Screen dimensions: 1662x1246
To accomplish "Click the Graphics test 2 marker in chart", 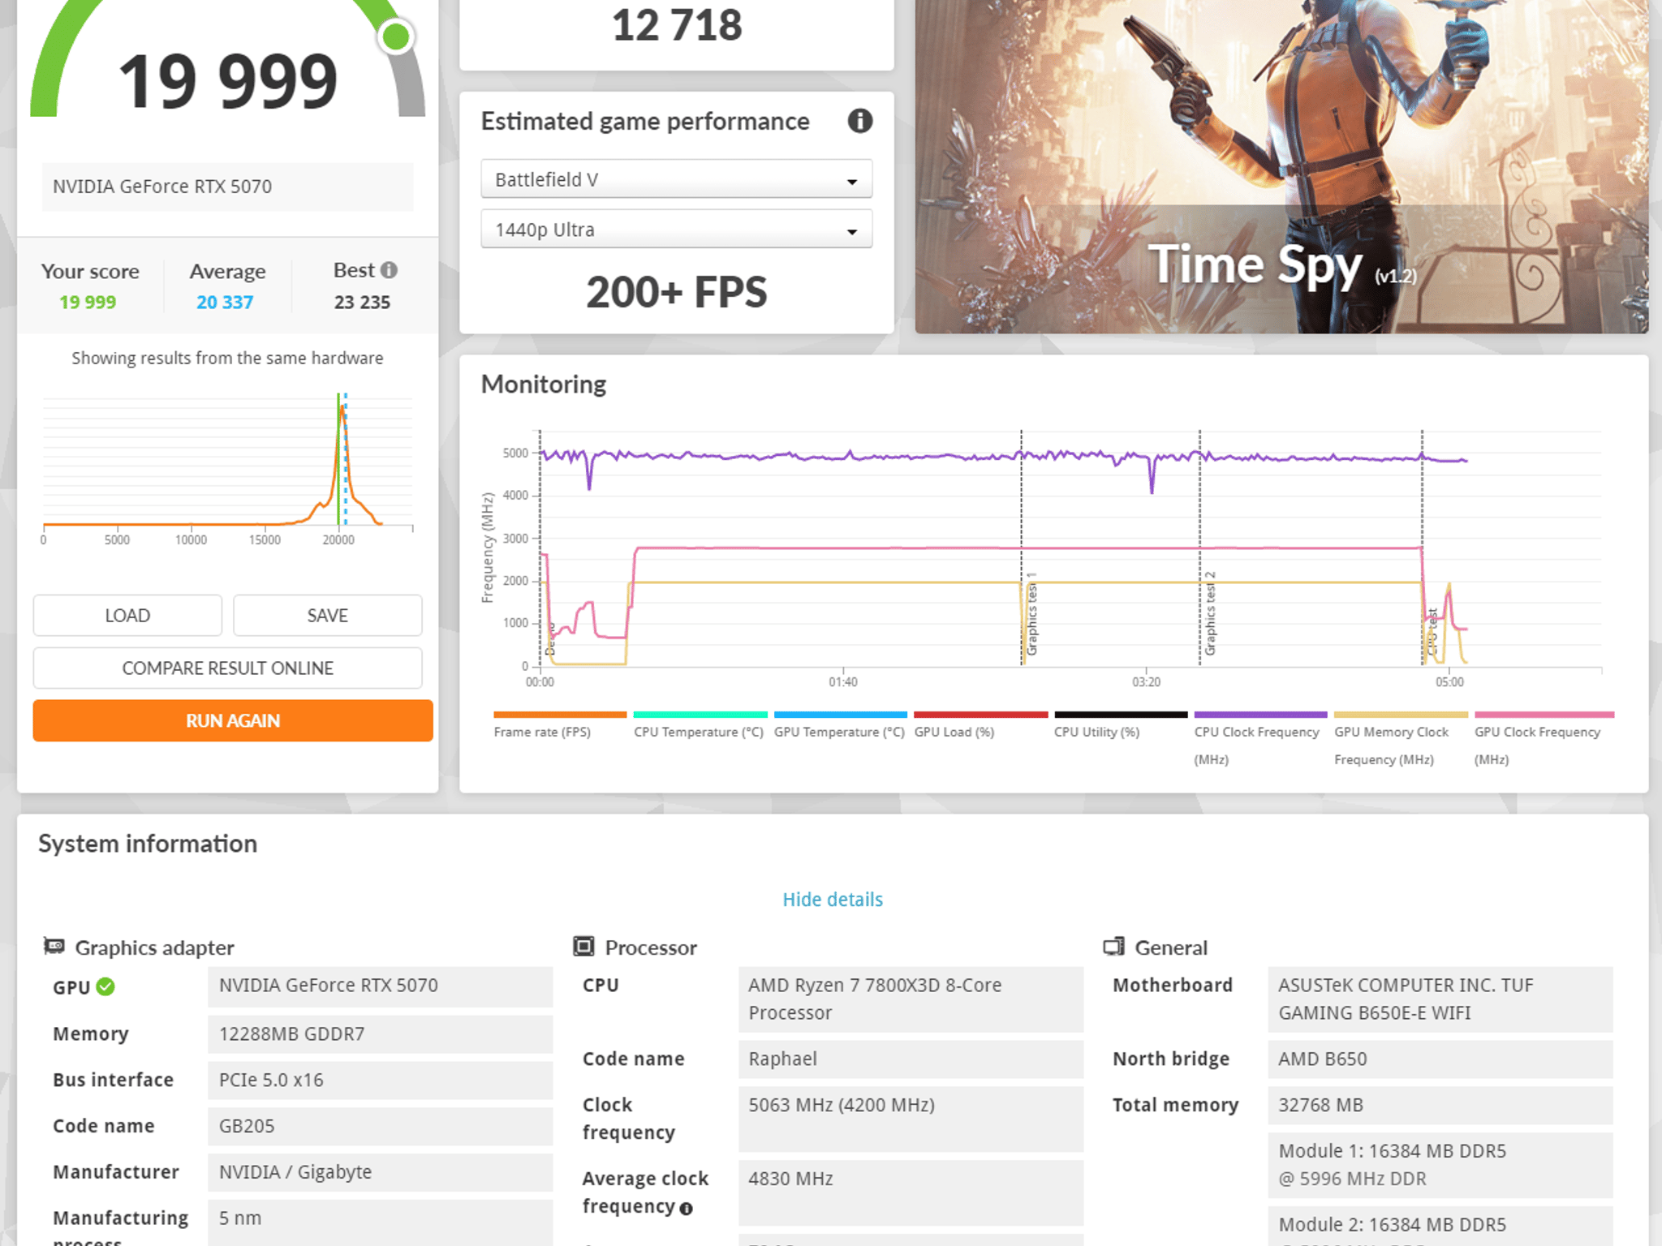I will (1209, 613).
